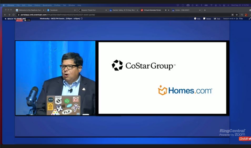Viewport: 251px width, 148px height.
Task: Open Spotlight search
Action: click(x=220, y=5)
